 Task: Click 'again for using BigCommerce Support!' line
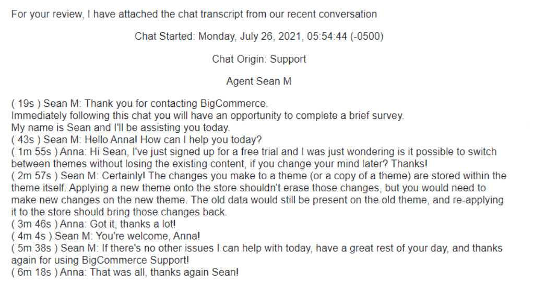tap(100, 260)
